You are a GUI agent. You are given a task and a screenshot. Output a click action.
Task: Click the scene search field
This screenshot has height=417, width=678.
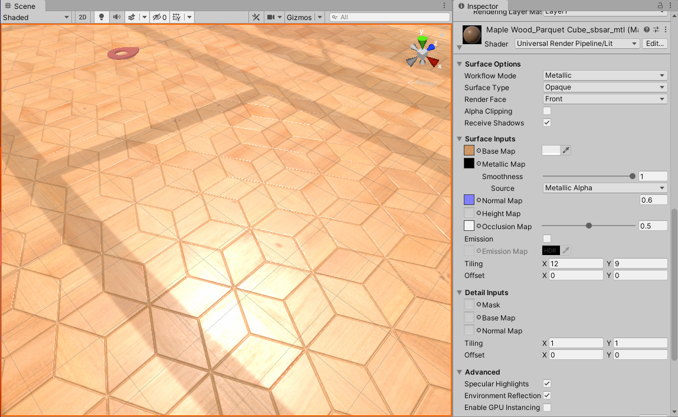389,17
